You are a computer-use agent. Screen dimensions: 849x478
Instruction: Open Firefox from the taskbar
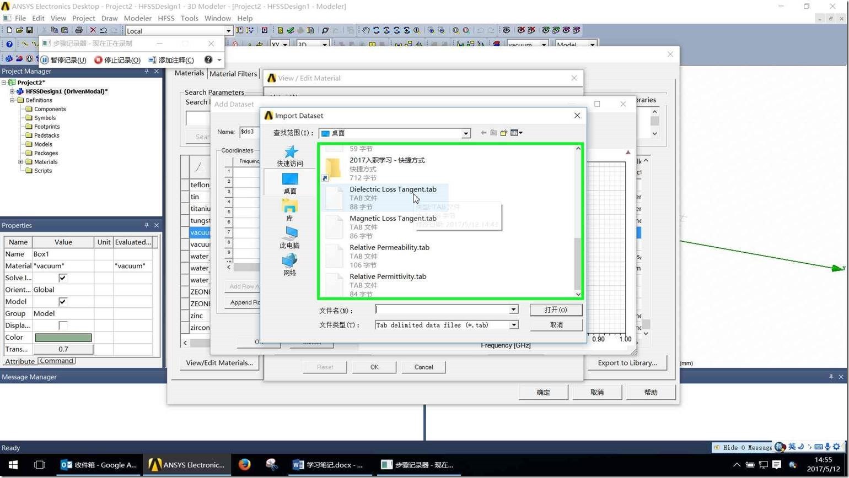245,465
